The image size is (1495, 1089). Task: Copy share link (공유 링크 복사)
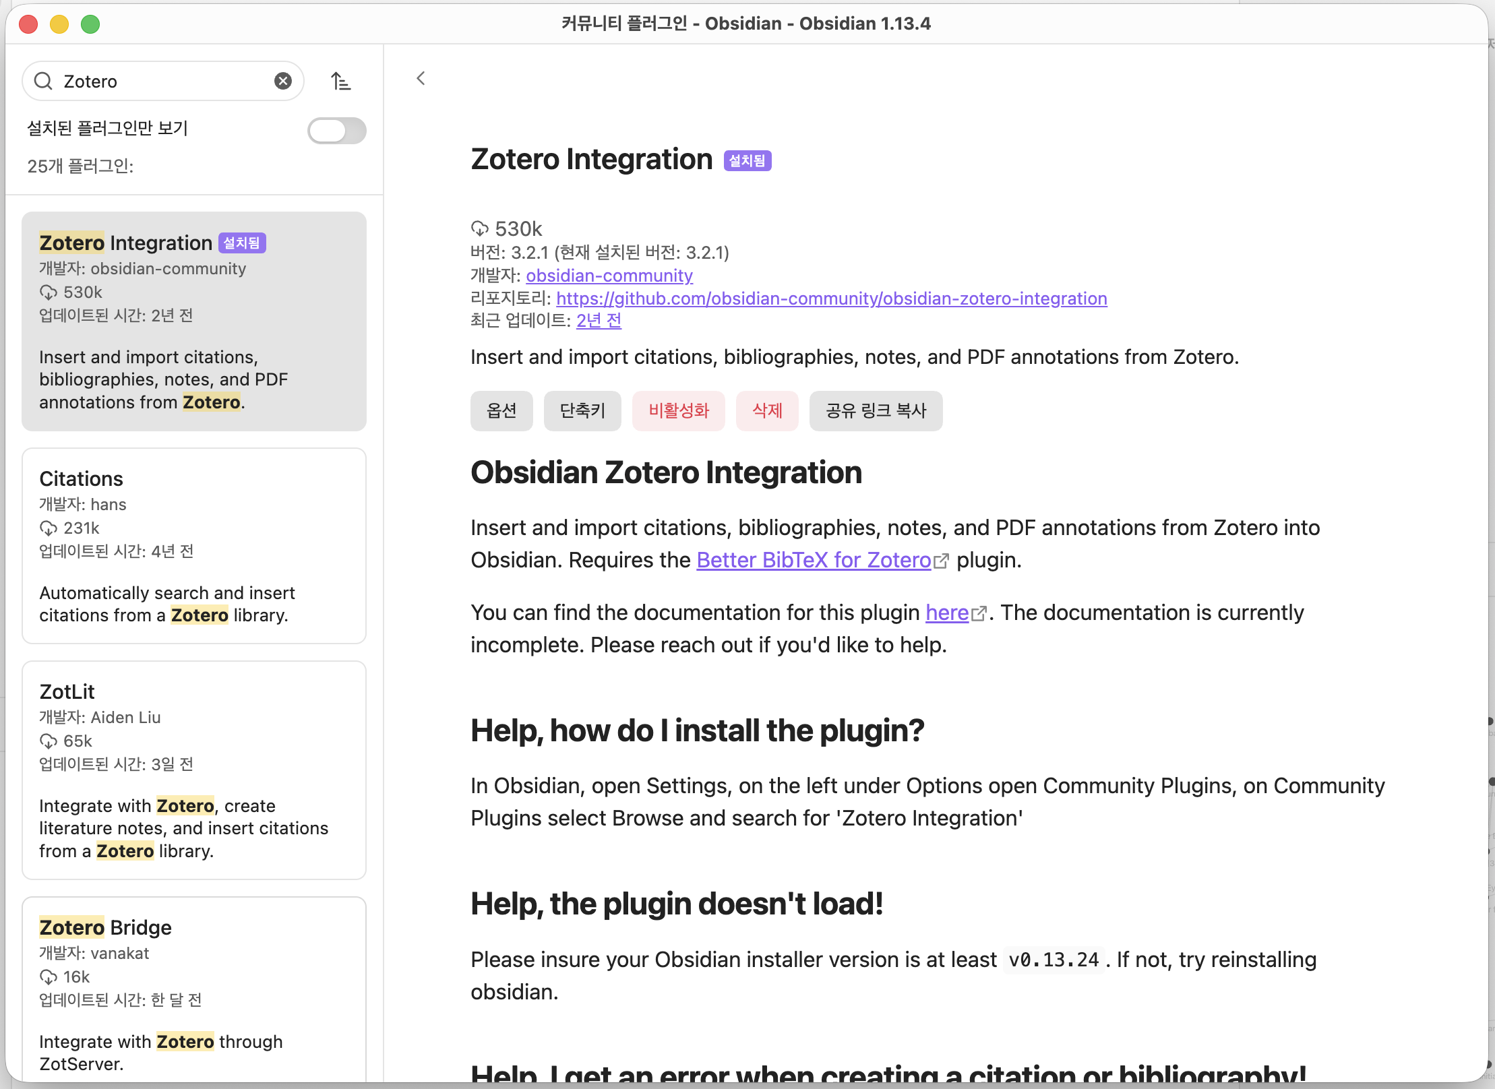pos(876,410)
